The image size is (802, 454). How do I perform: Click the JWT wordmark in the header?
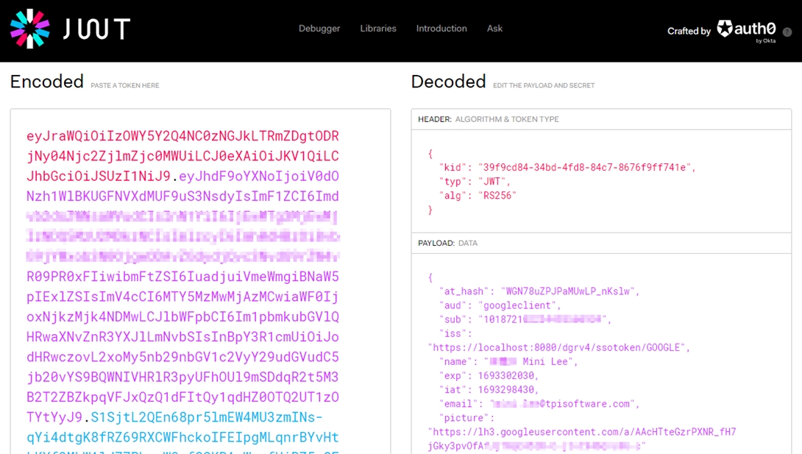click(96, 29)
